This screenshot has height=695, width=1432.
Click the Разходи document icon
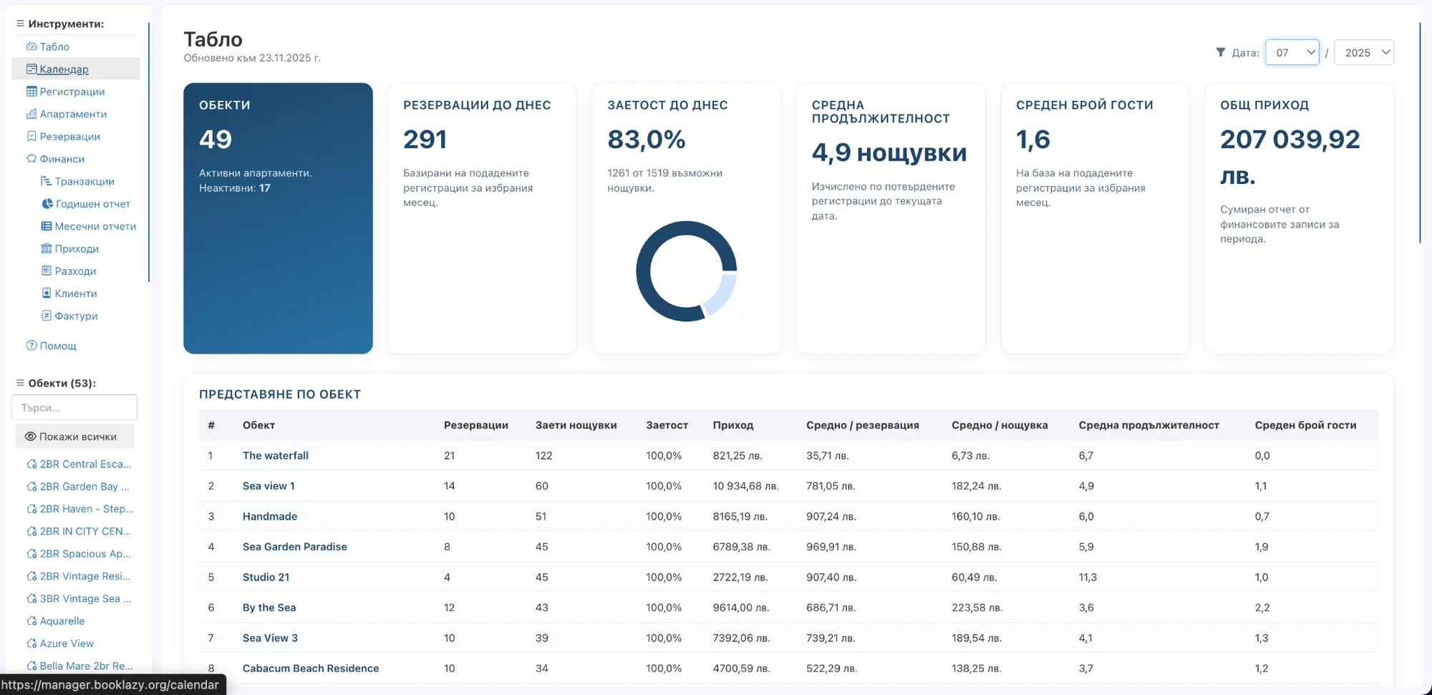(47, 271)
